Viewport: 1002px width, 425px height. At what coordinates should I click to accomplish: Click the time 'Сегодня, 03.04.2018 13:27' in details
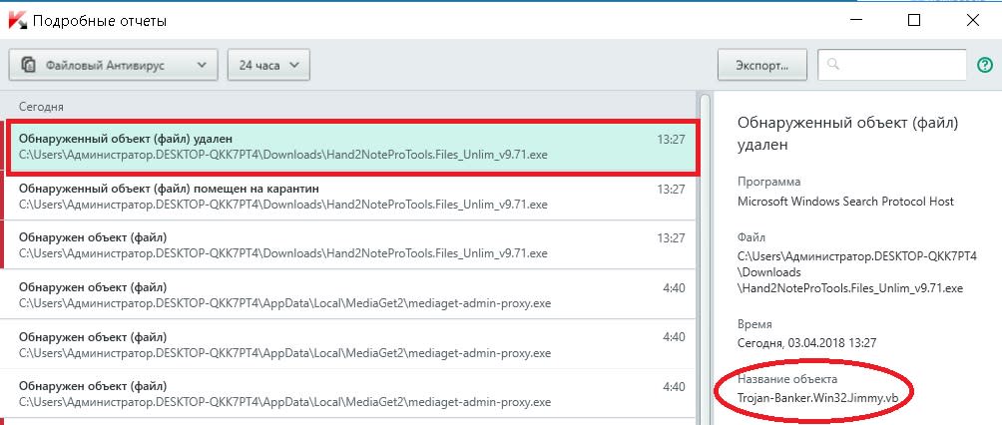coord(806,343)
